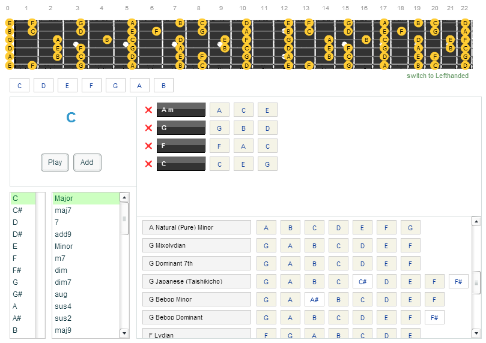
Task: Click F# note in G Bebop Dominant row
Action: click(x=434, y=317)
